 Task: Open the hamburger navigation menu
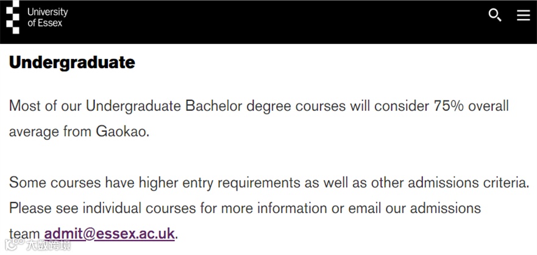(524, 15)
